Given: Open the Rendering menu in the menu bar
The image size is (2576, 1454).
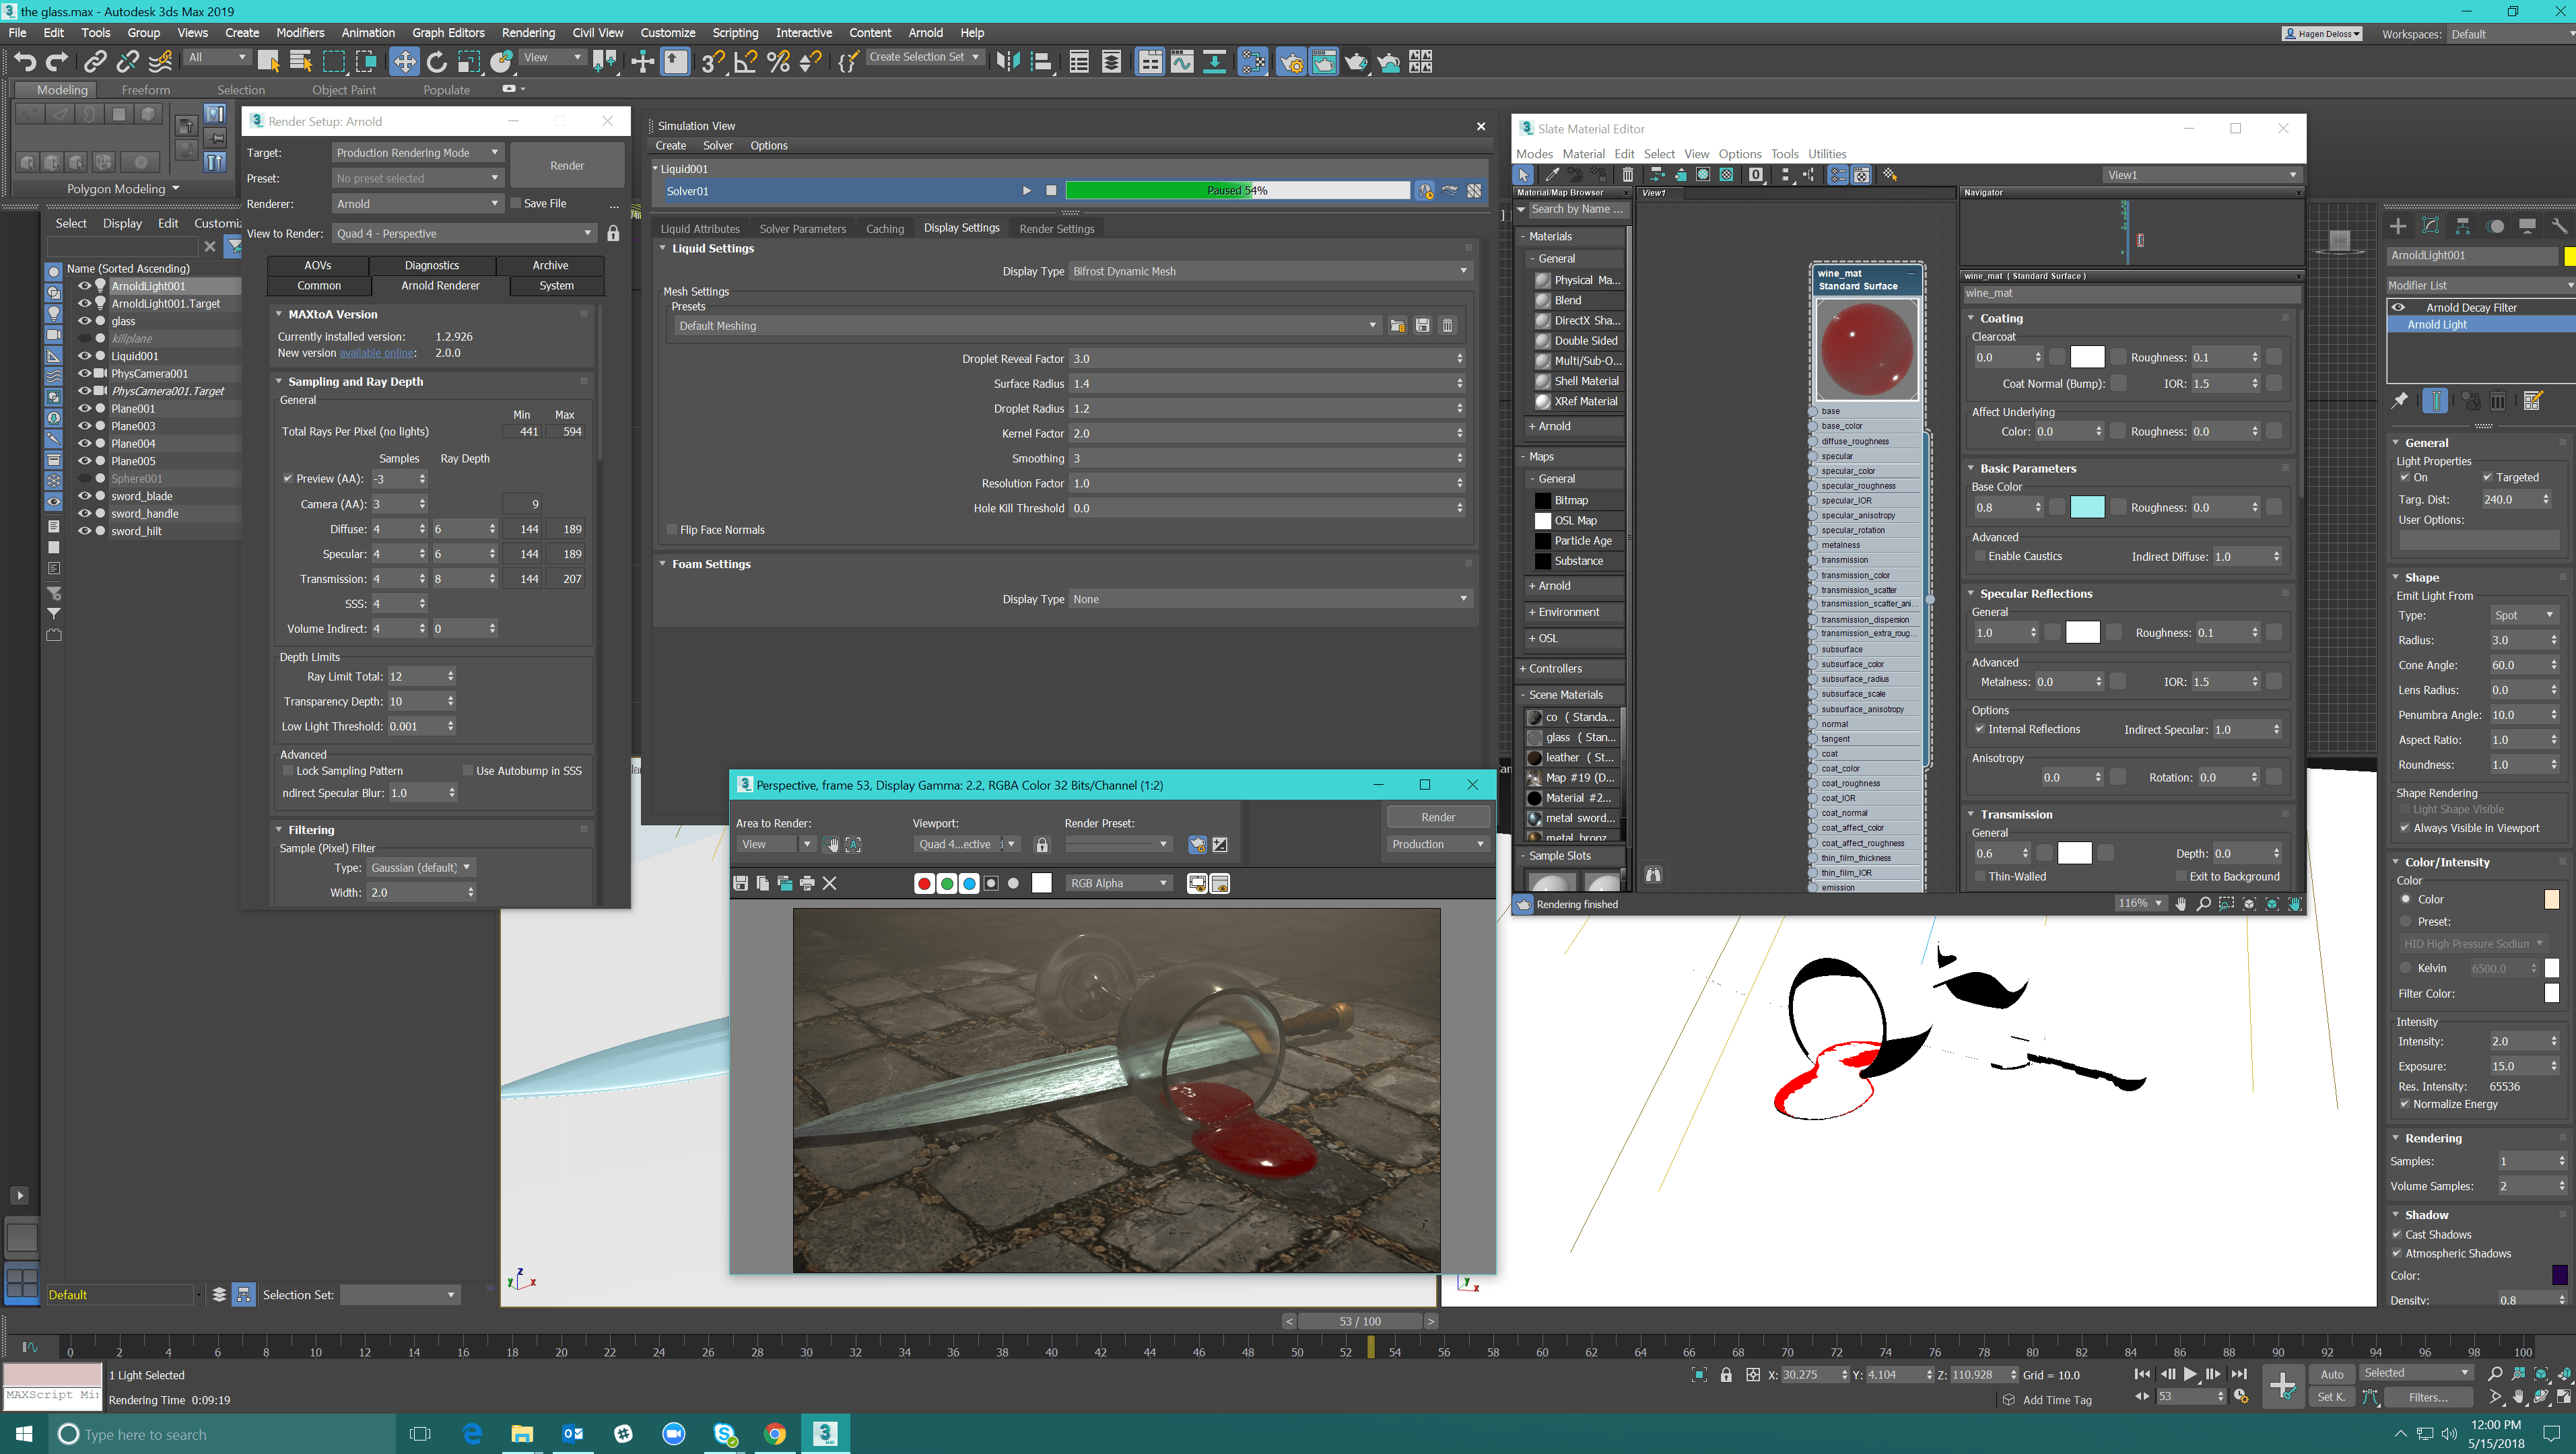Looking at the screenshot, I should [x=528, y=32].
